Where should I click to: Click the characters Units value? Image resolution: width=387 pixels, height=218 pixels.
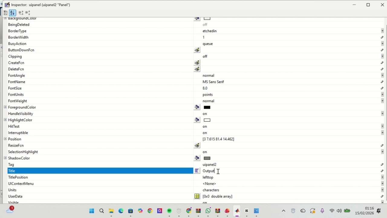point(211,190)
